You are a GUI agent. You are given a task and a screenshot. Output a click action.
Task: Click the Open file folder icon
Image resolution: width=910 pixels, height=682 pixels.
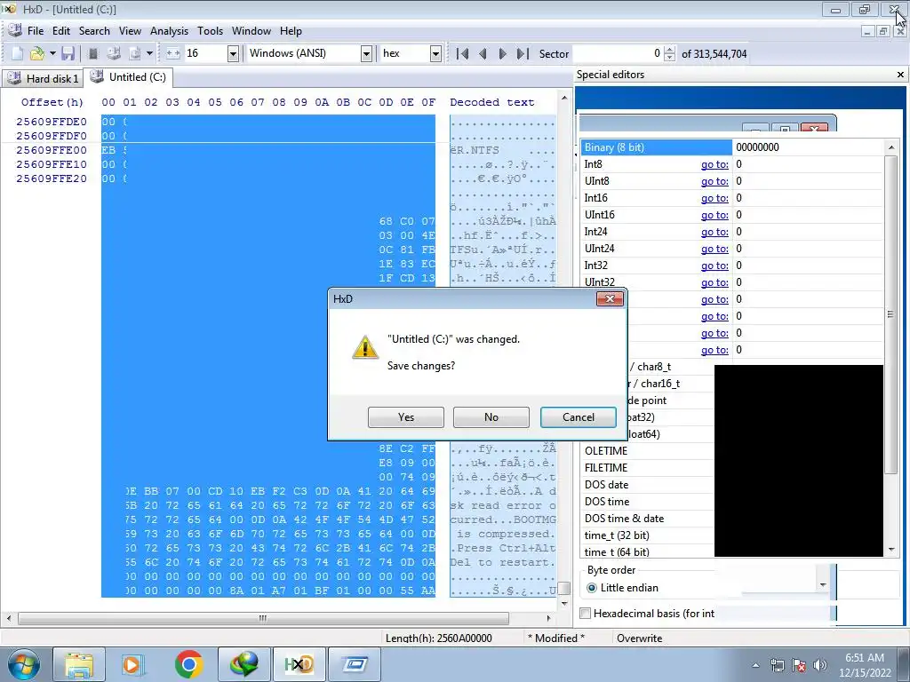click(x=36, y=53)
